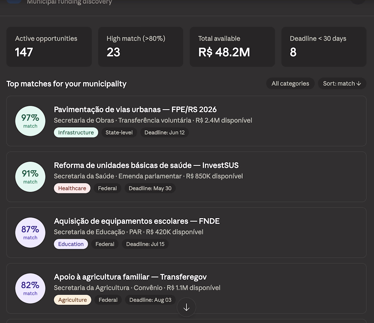Click 'Secretaria da Agricultura' subtitle line

tap(137, 288)
